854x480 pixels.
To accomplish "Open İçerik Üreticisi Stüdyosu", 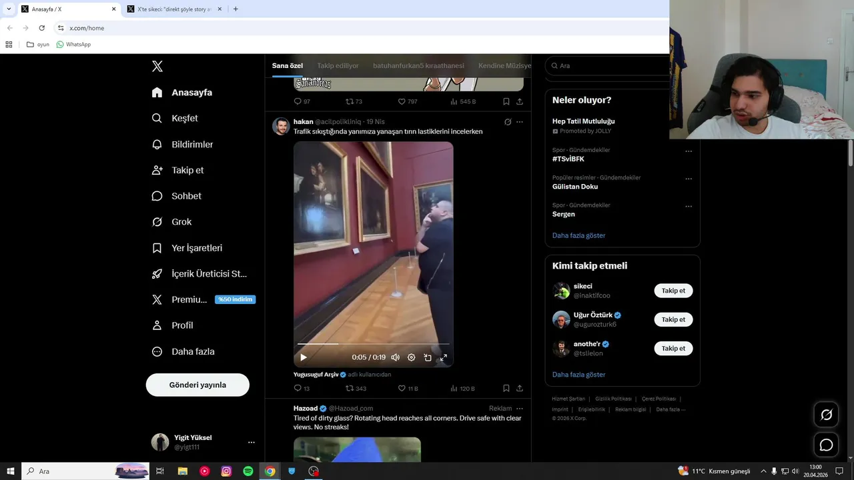I will [x=199, y=274].
